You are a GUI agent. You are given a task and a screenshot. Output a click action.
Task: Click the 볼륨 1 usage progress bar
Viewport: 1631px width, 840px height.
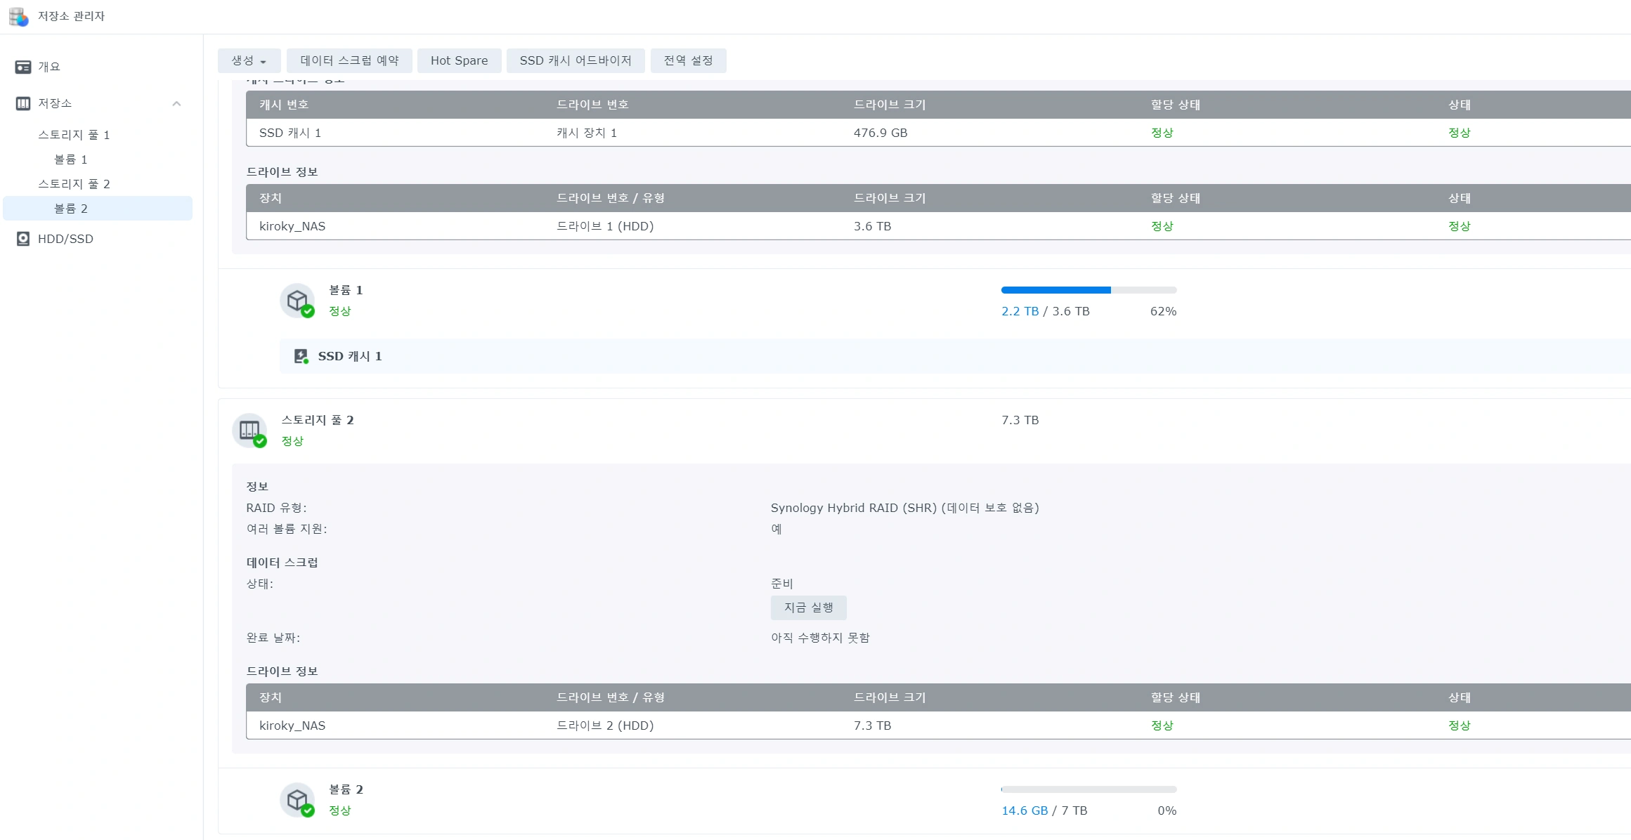tap(1088, 290)
